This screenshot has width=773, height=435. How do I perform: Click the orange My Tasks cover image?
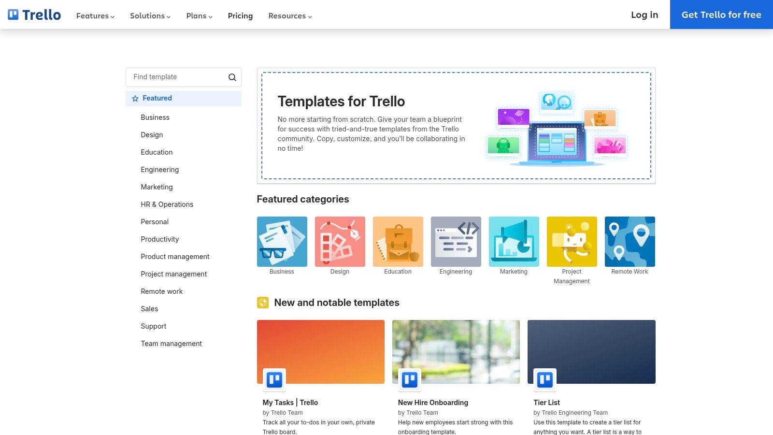321,352
